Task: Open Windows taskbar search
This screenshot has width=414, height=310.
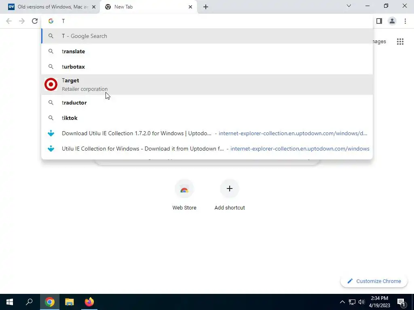Action: click(x=29, y=302)
